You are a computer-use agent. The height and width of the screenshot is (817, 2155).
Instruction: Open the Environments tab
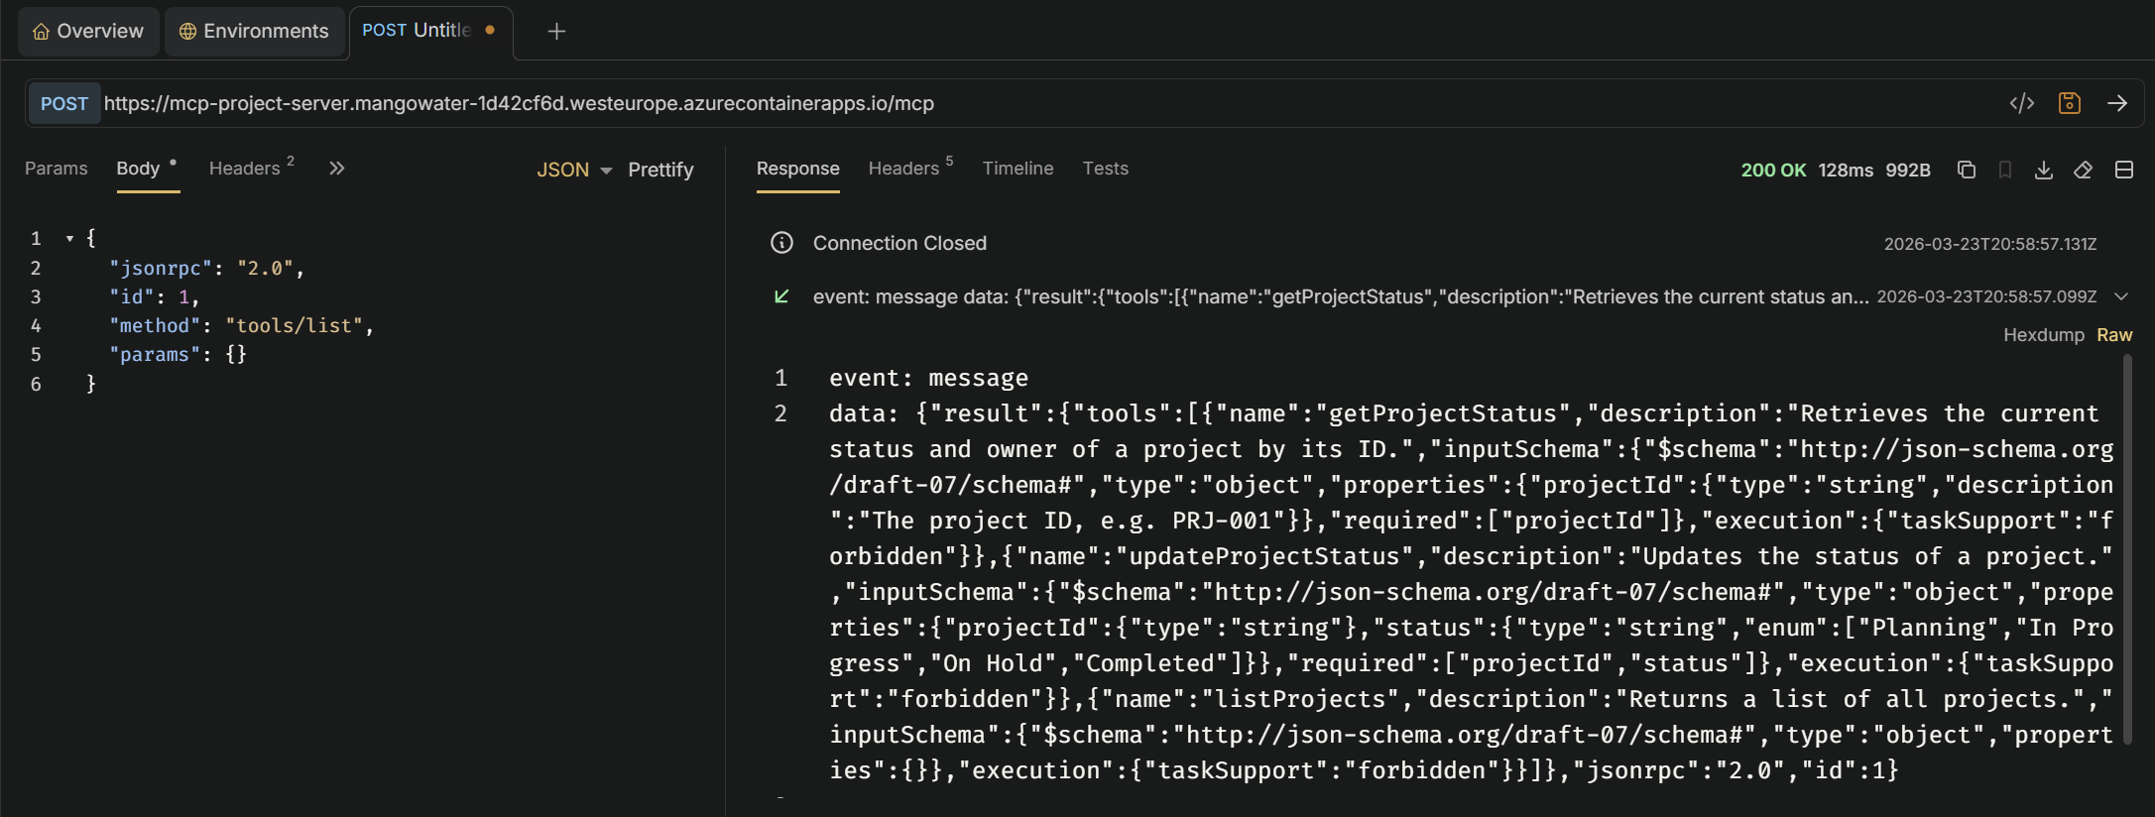(254, 32)
